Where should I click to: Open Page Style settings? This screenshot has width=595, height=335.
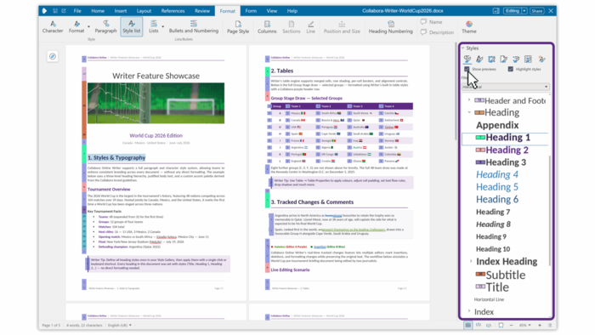[238, 27]
